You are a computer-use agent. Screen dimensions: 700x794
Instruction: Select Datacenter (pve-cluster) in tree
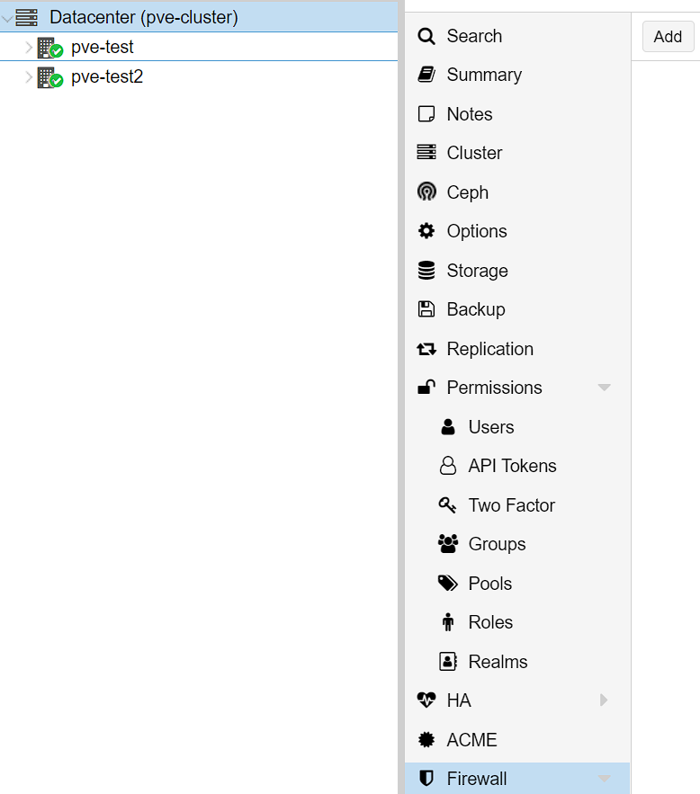144,17
